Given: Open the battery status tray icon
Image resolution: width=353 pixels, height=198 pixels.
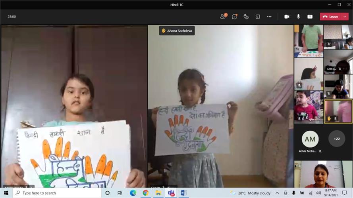Looking at the screenshot, I should tap(302, 193).
